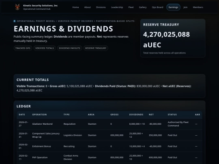Select the Gladiator Warbond operation cell
Screen dimensions: 219x164
tap(42, 124)
